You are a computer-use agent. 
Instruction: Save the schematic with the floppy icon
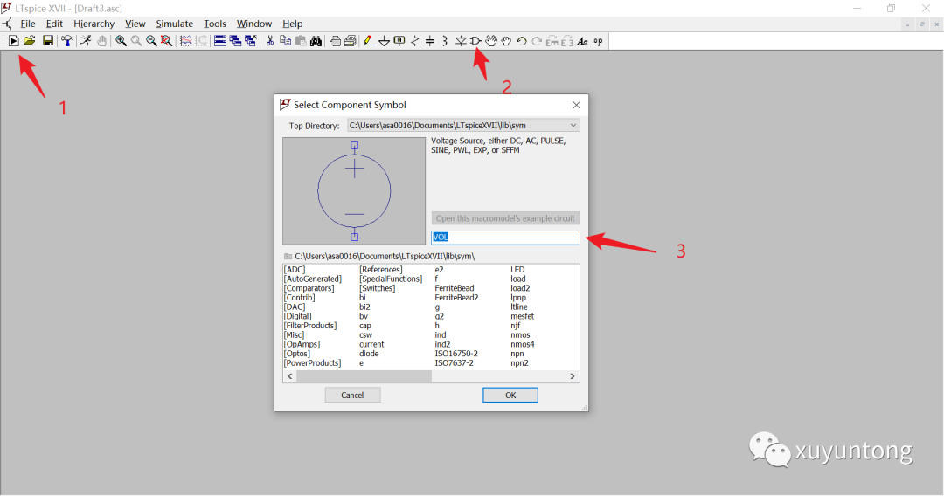(47, 41)
